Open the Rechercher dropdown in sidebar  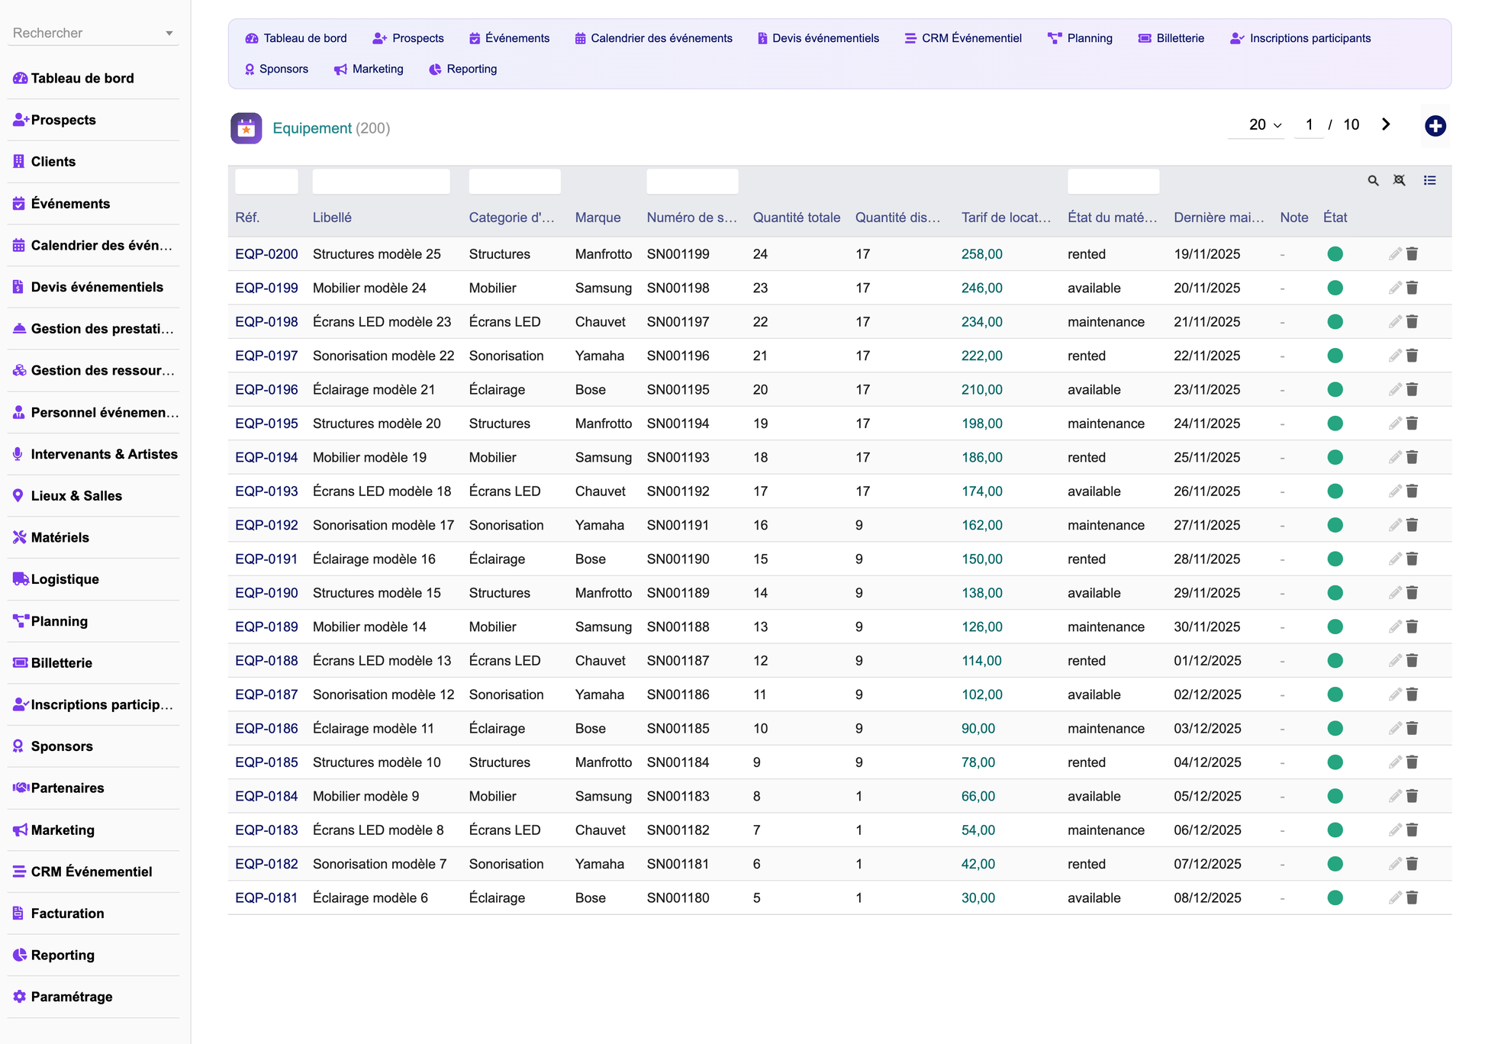[93, 33]
